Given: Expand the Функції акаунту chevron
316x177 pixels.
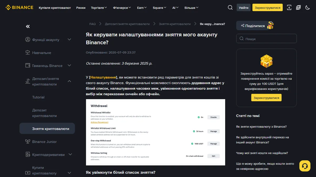Looking at the screenshot, I should coord(70,40).
